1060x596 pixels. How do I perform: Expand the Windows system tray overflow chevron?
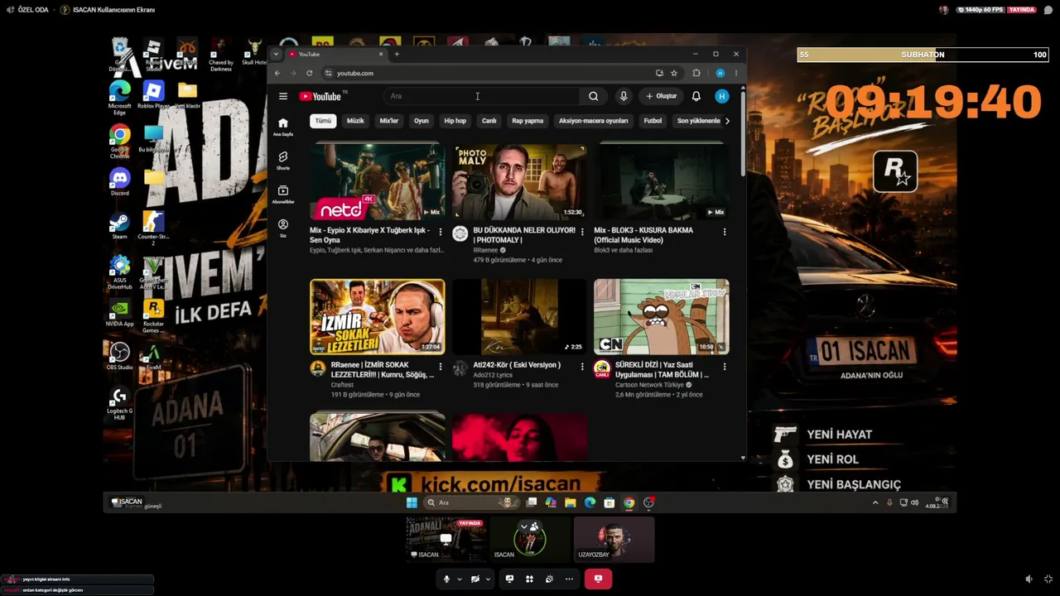875,502
